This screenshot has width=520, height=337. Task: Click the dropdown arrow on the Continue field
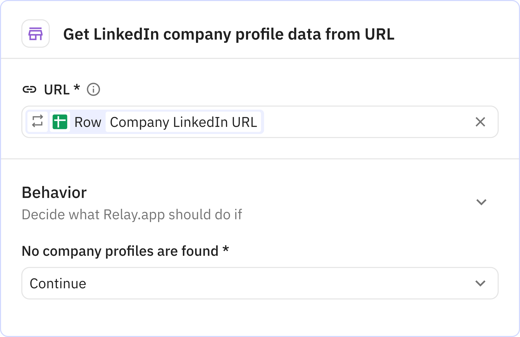click(x=481, y=283)
